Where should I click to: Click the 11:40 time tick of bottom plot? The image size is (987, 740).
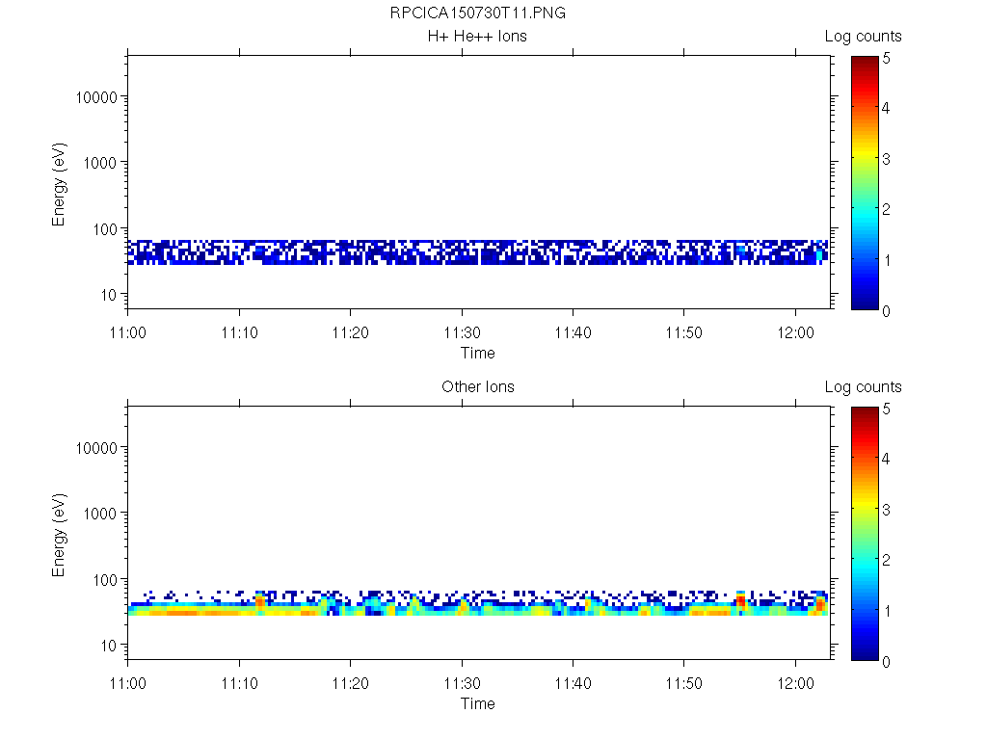click(573, 683)
